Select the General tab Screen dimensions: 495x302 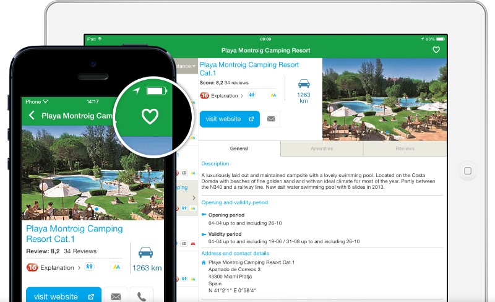239,149
